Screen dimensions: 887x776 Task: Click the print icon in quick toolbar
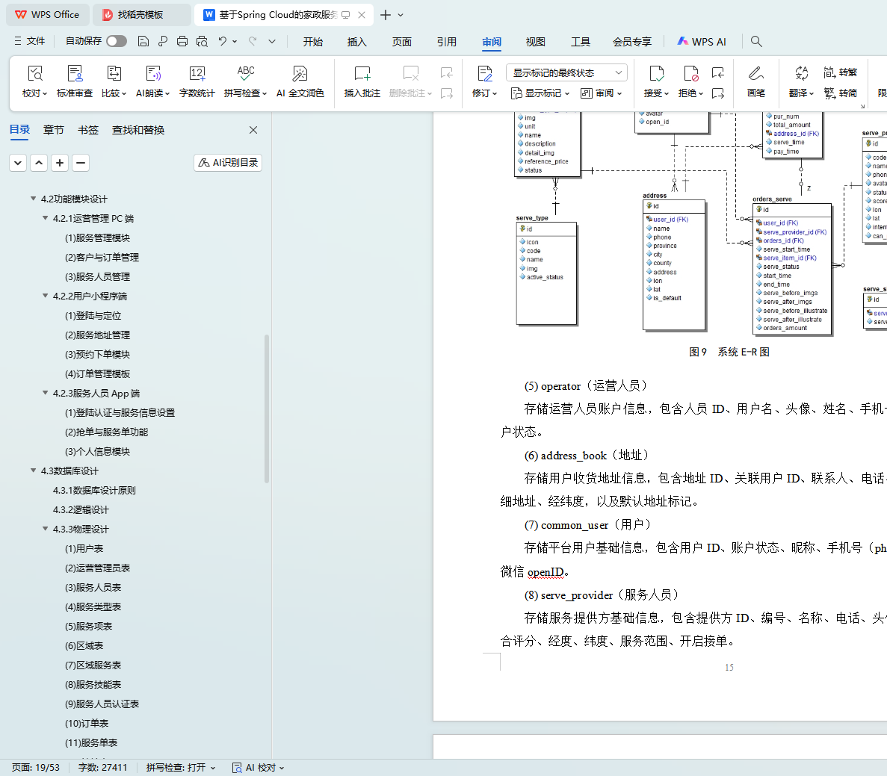click(x=182, y=41)
